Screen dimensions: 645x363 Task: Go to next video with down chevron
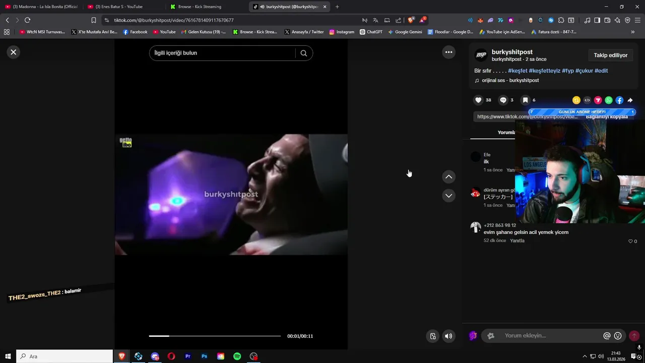pyautogui.click(x=448, y=196)
